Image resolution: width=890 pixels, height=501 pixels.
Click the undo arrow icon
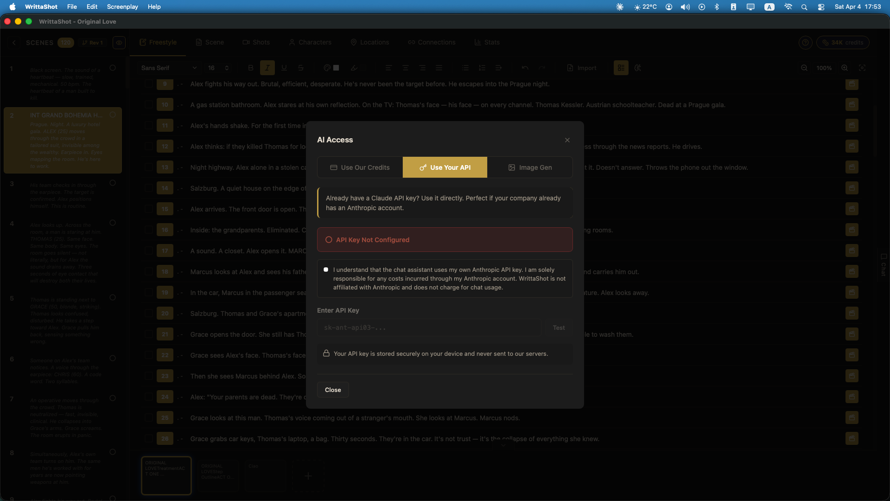[x=525, y=68]
